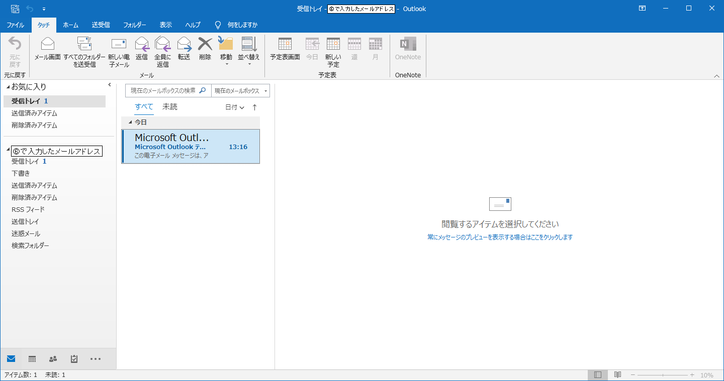The height and width of the screenshot is (381, 724).
Task: Open the フォルダー tab
Action: coord(135,25)
